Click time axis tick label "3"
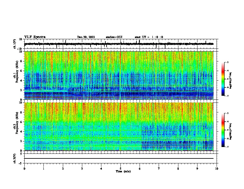 tap(82, 169)
